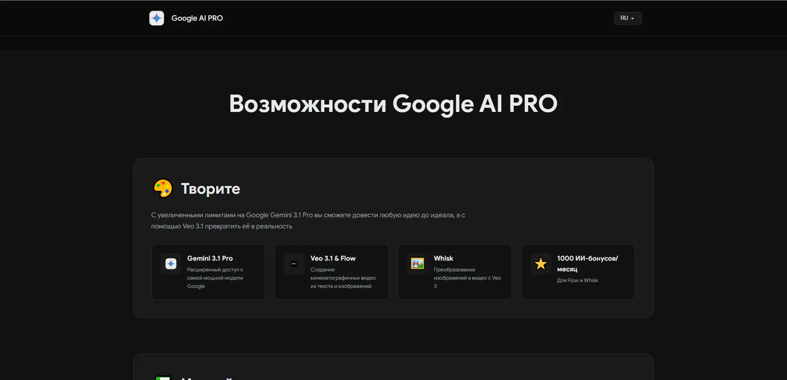Click description 'Создание кинематографичных видео из текста и изображений'
This screenshot has height=380, width=787.
point(343,278)
